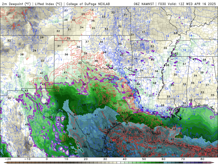Click the dewpoint value 57 on the map
Viewport: 218px width, 164px height.
[105, 99]
